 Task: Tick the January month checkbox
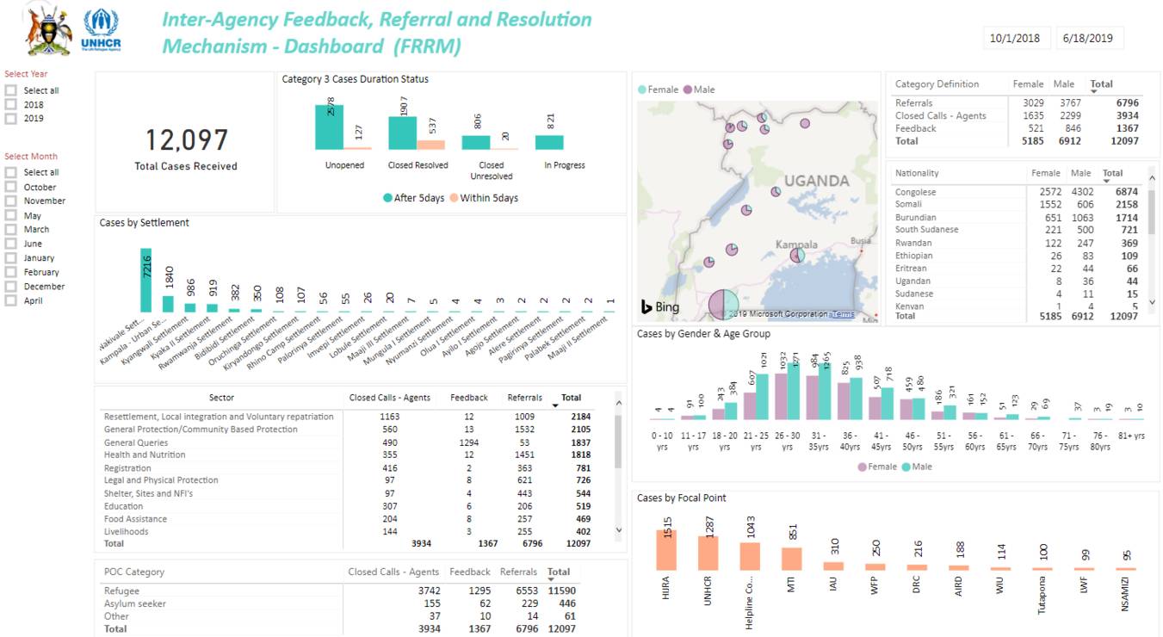10,257
